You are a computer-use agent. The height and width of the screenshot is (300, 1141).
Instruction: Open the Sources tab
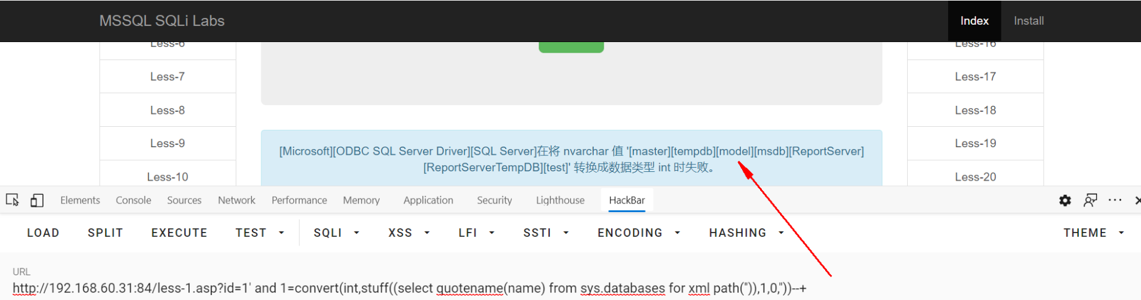click(x=184, y=200)
